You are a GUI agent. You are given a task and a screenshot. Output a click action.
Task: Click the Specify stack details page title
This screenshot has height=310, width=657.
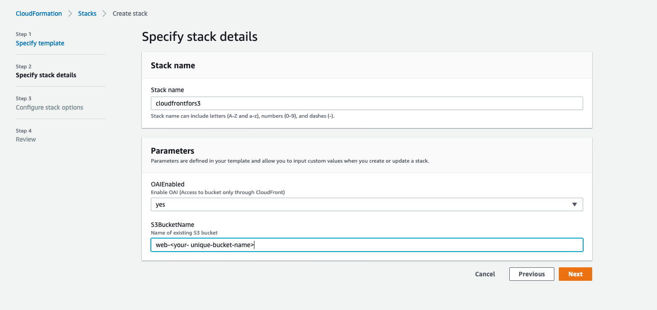click(x=199, y=36)
